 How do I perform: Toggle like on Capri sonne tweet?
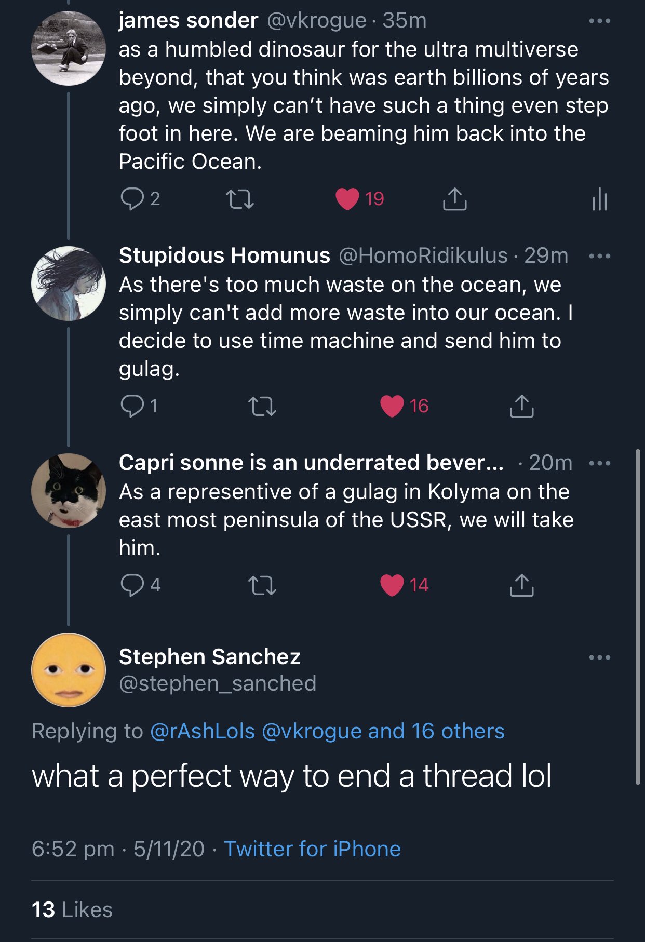[x=392, y=585]
